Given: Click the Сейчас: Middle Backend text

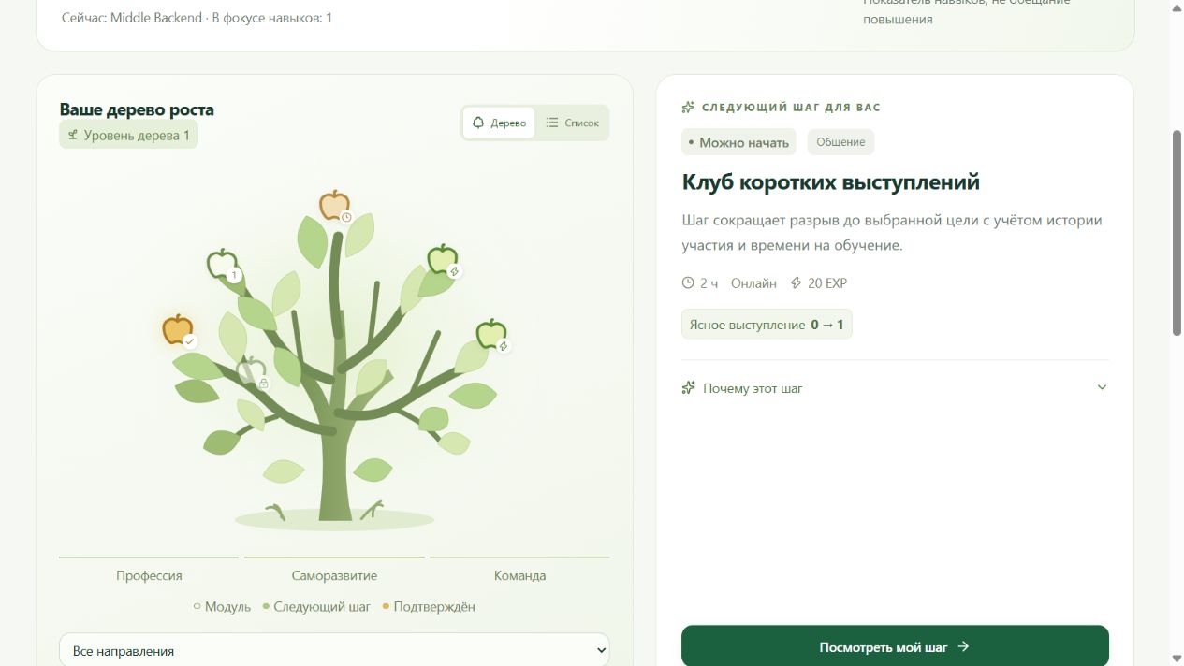Looking at the screenshot, I should coord(131,18).
